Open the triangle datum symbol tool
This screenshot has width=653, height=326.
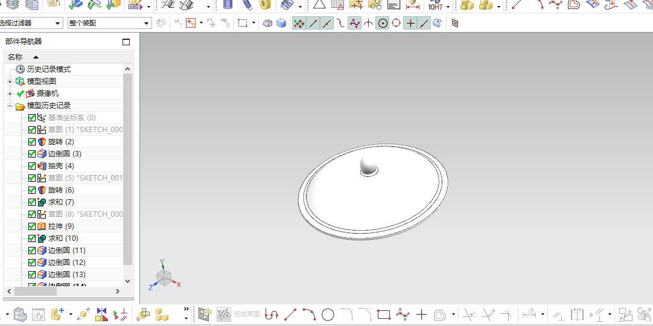[319, 5]
